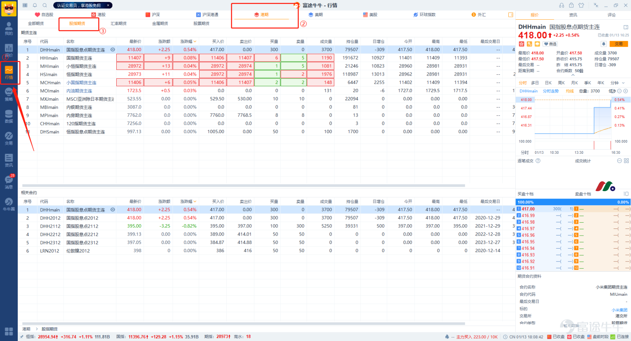The width and height of the screenshot is (631, 341).
Task: Open the 消息 messages sidebar icon
Action: click(x=9, y=182)
